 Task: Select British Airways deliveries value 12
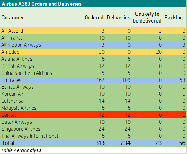[128, 66]
